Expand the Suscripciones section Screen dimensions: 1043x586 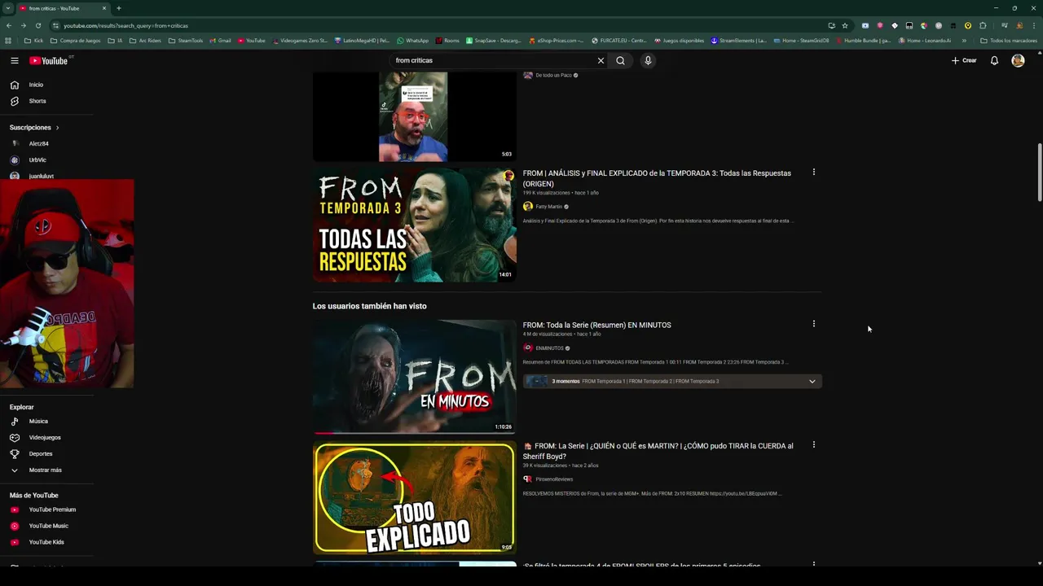coord(34,128)
